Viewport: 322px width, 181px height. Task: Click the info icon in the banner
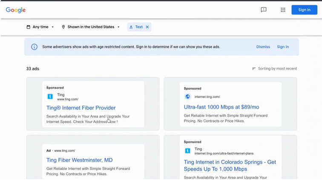34,47
